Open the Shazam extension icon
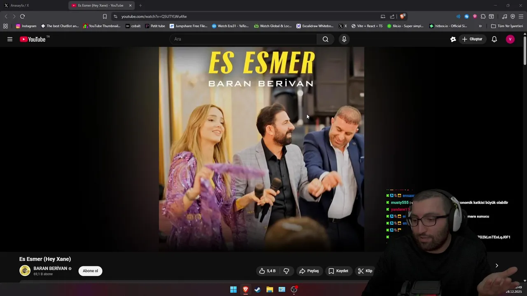Screen dimensions: 527x296 [466, 16]
